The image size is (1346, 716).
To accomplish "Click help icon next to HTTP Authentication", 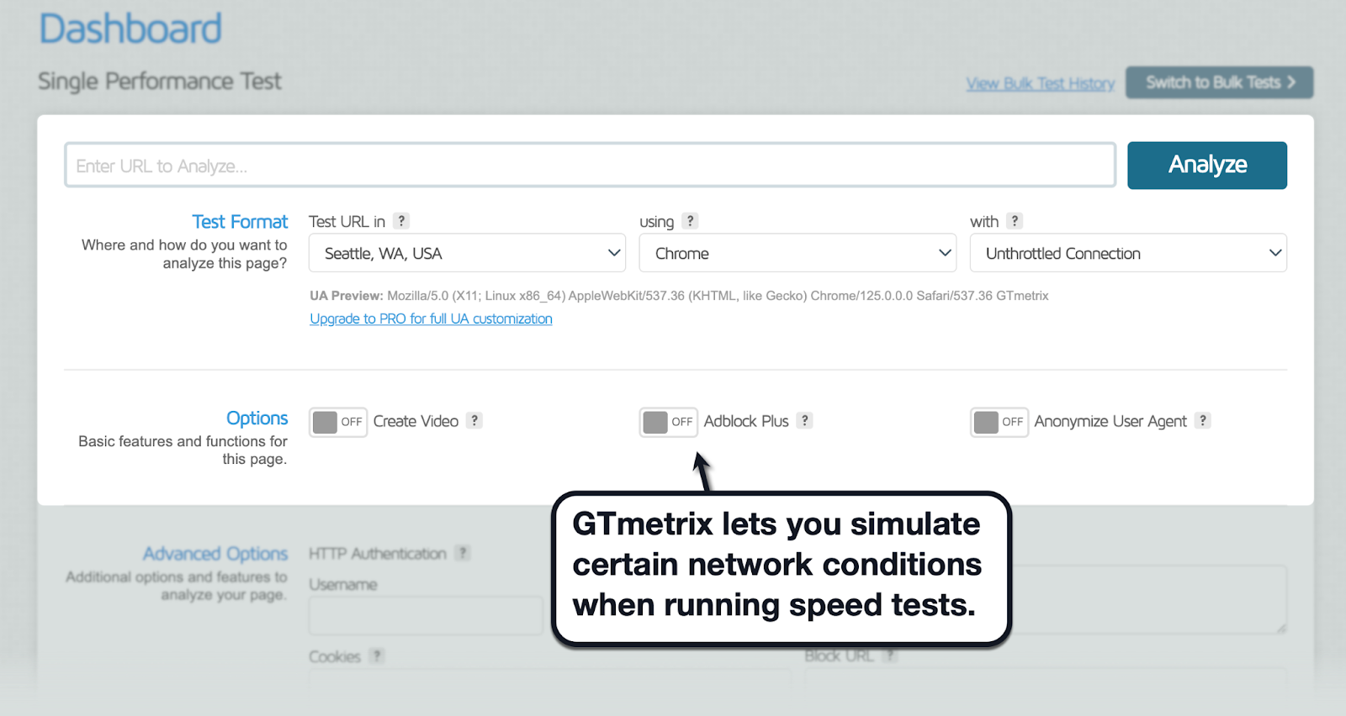I will tap(463, 553).
